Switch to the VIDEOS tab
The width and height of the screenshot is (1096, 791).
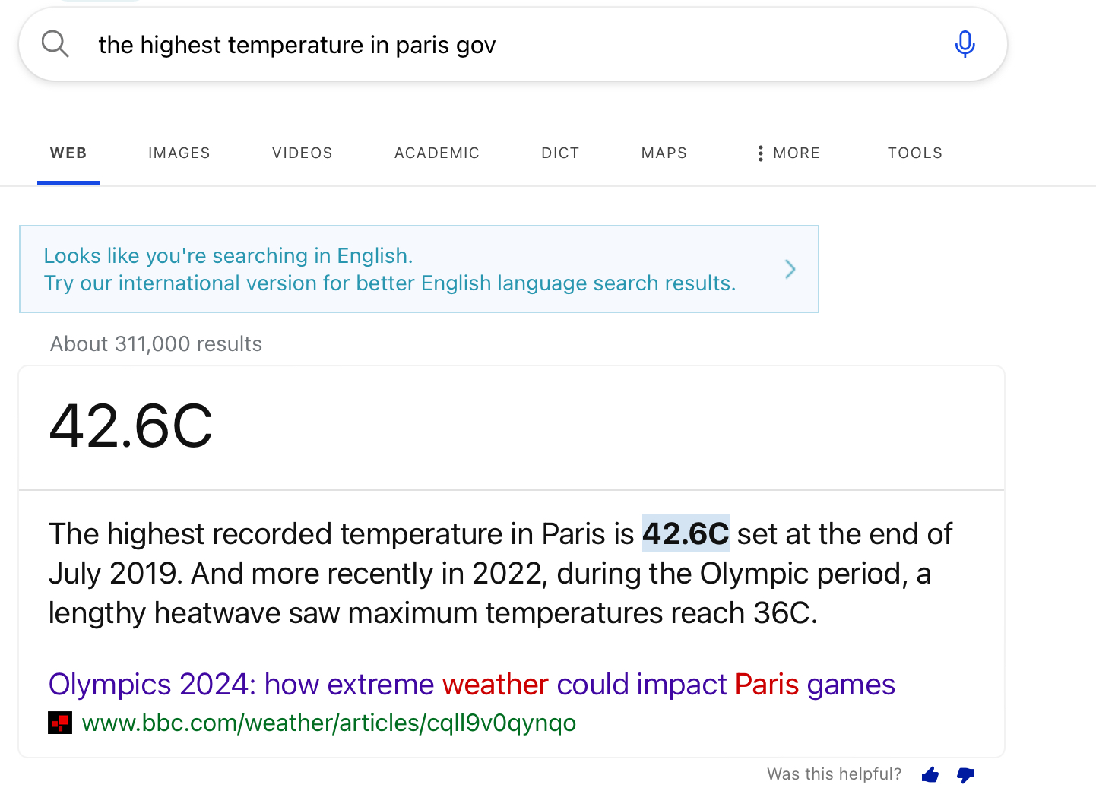click(x=302, y=153)
